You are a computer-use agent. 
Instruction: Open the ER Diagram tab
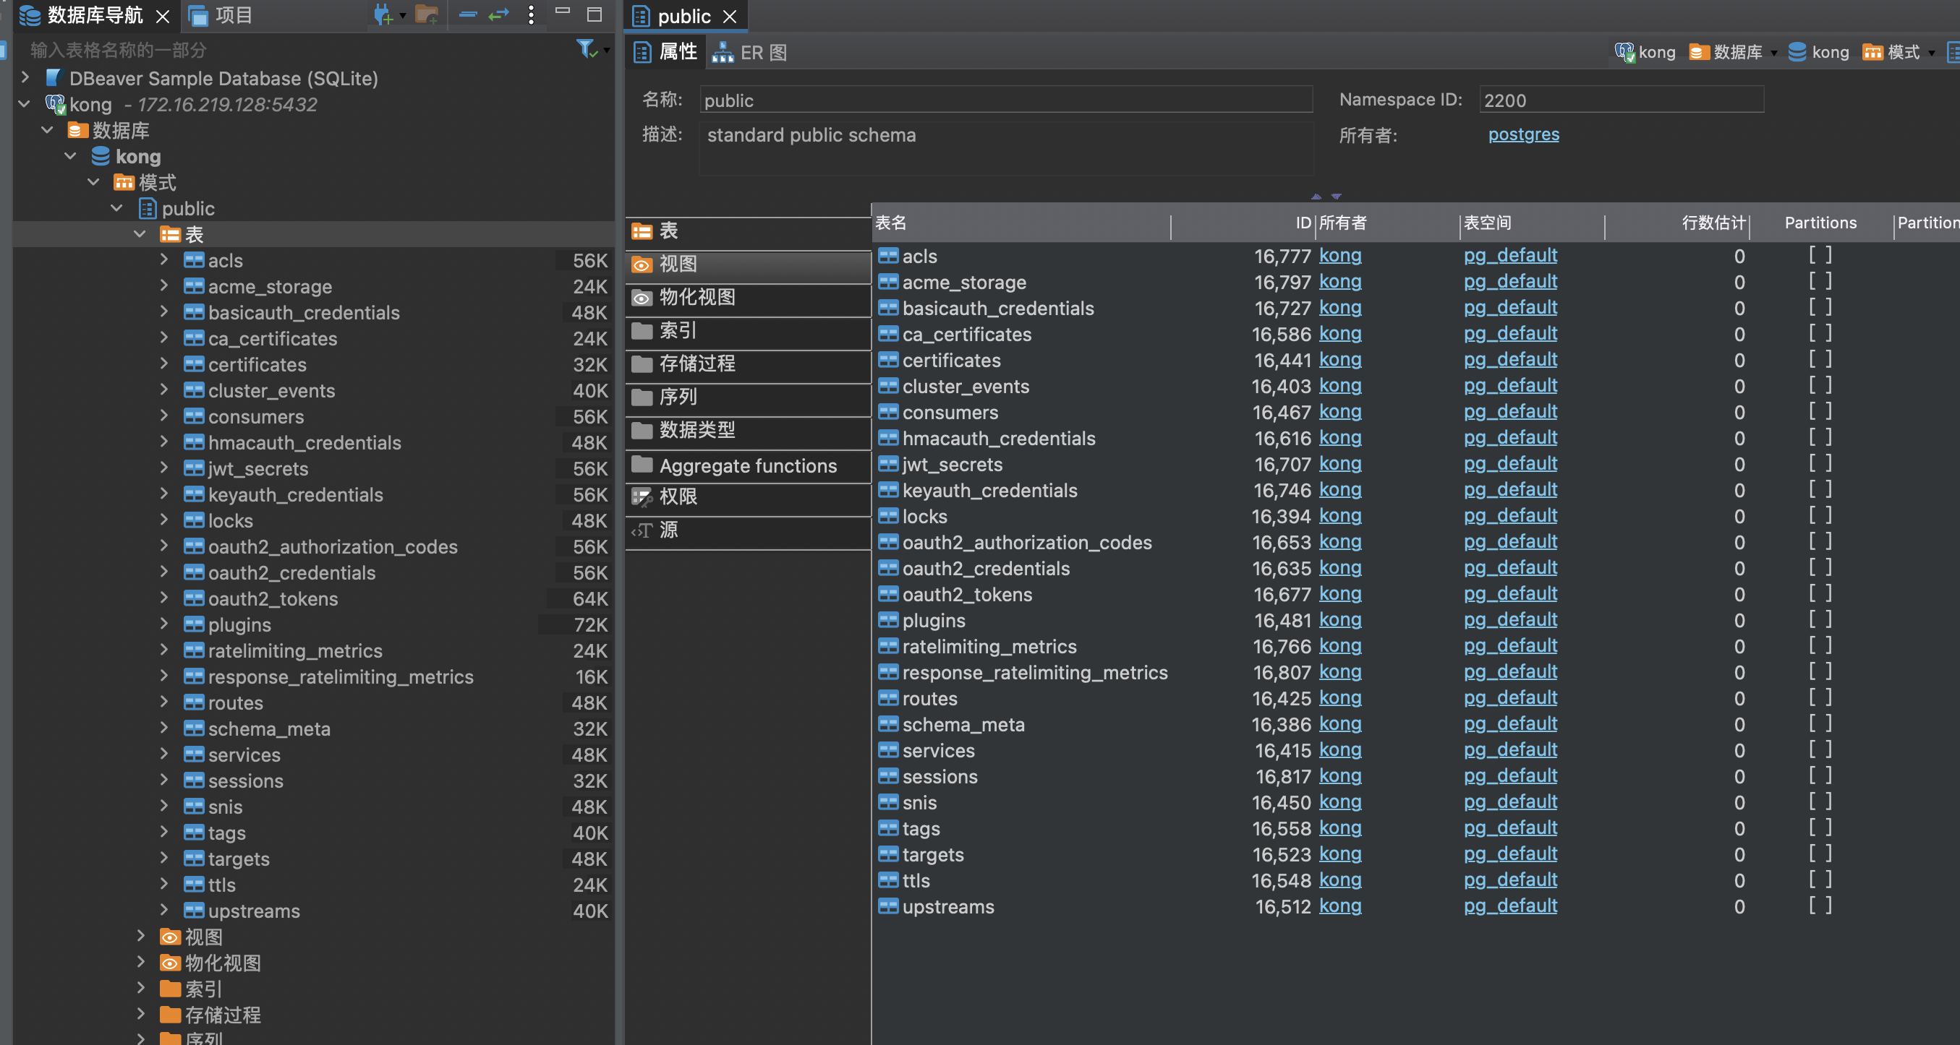click(750, 53)
